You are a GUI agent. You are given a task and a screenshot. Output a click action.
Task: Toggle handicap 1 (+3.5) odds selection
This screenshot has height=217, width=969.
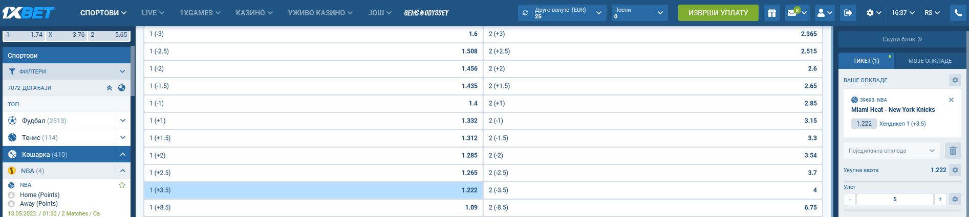tap(313, 190)
